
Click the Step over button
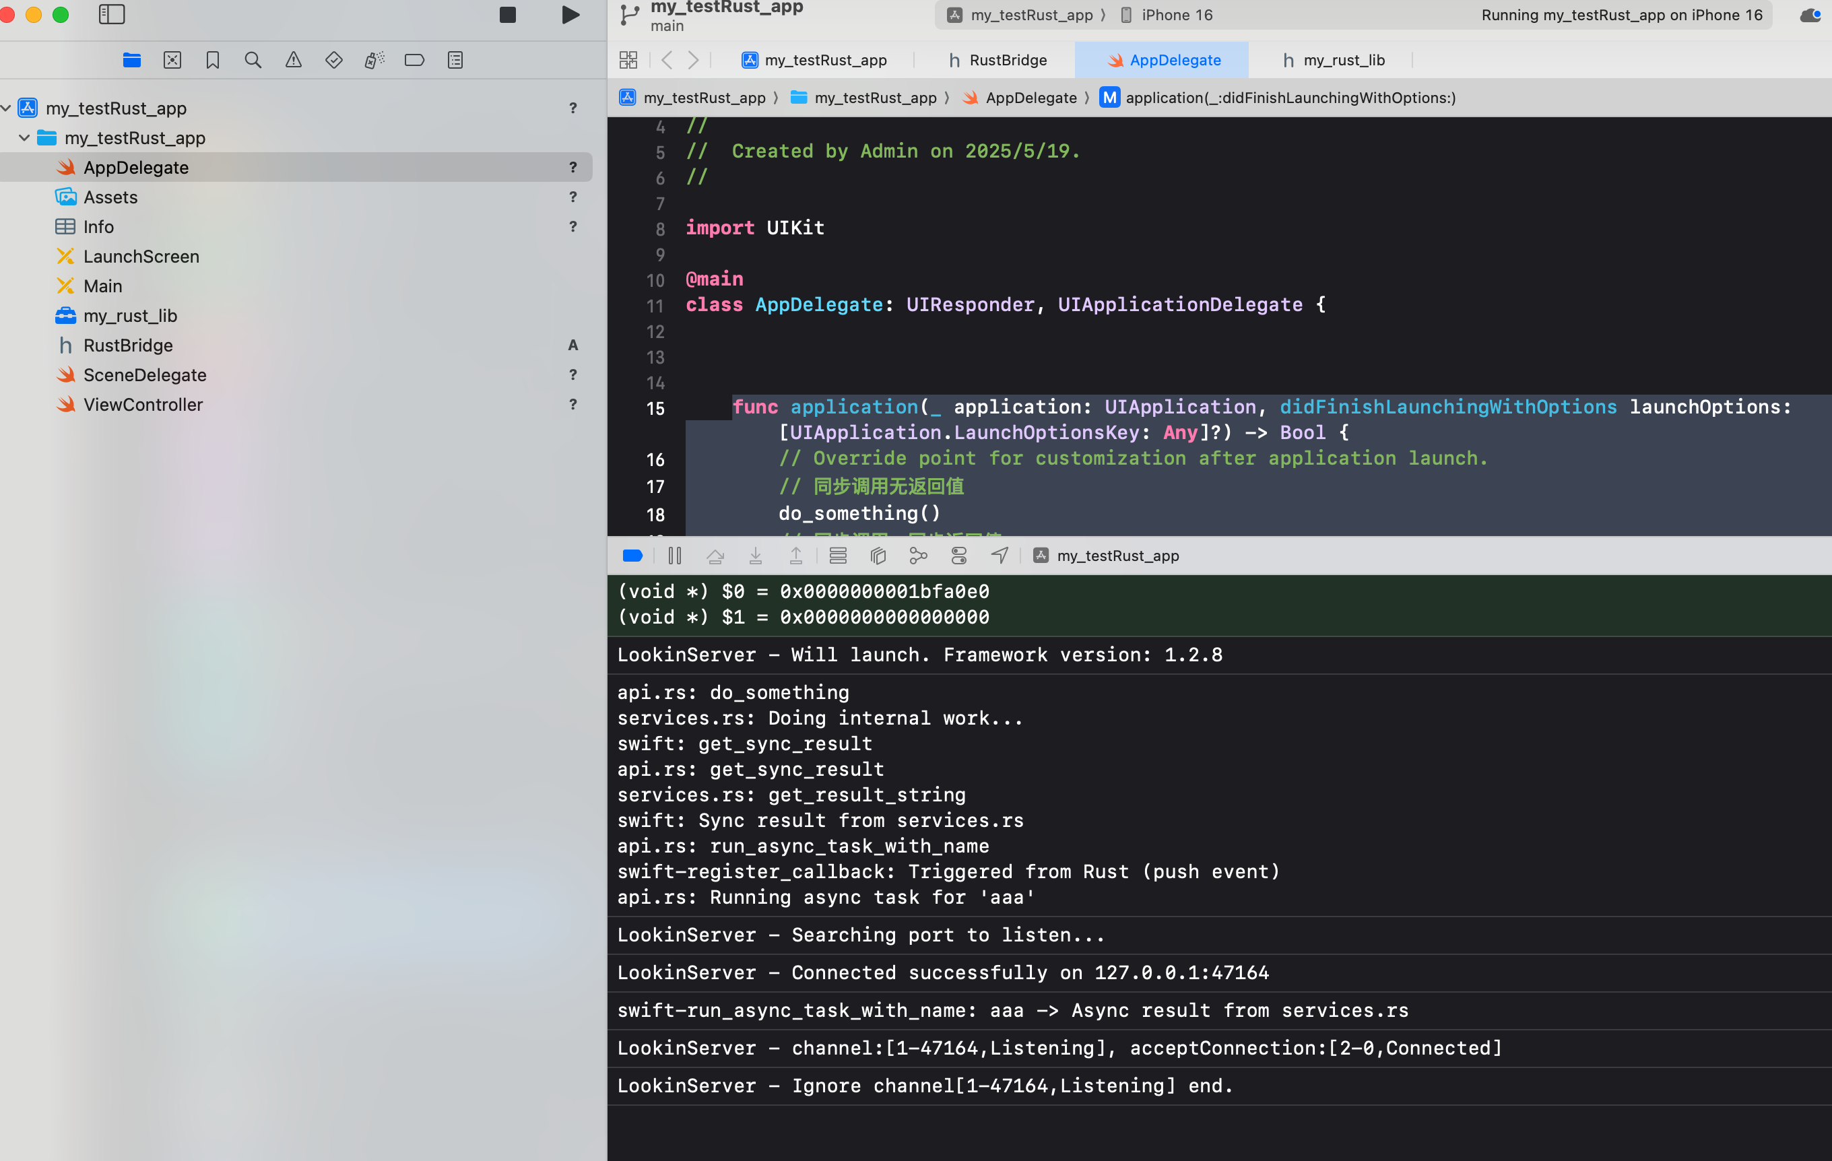tap(715, 556)
